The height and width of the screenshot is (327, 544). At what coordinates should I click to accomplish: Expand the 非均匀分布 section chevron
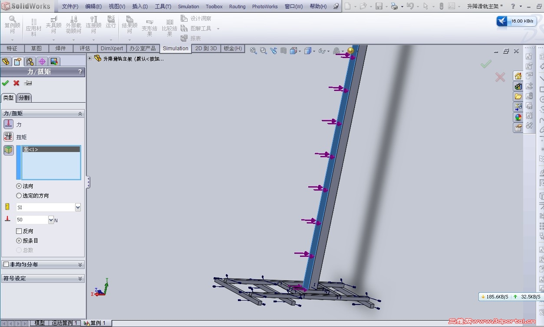80,264
